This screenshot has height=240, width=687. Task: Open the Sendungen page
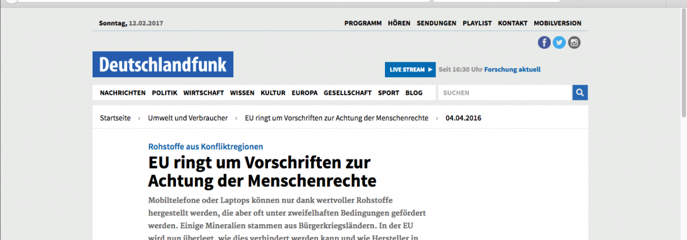tap(437, 24)
